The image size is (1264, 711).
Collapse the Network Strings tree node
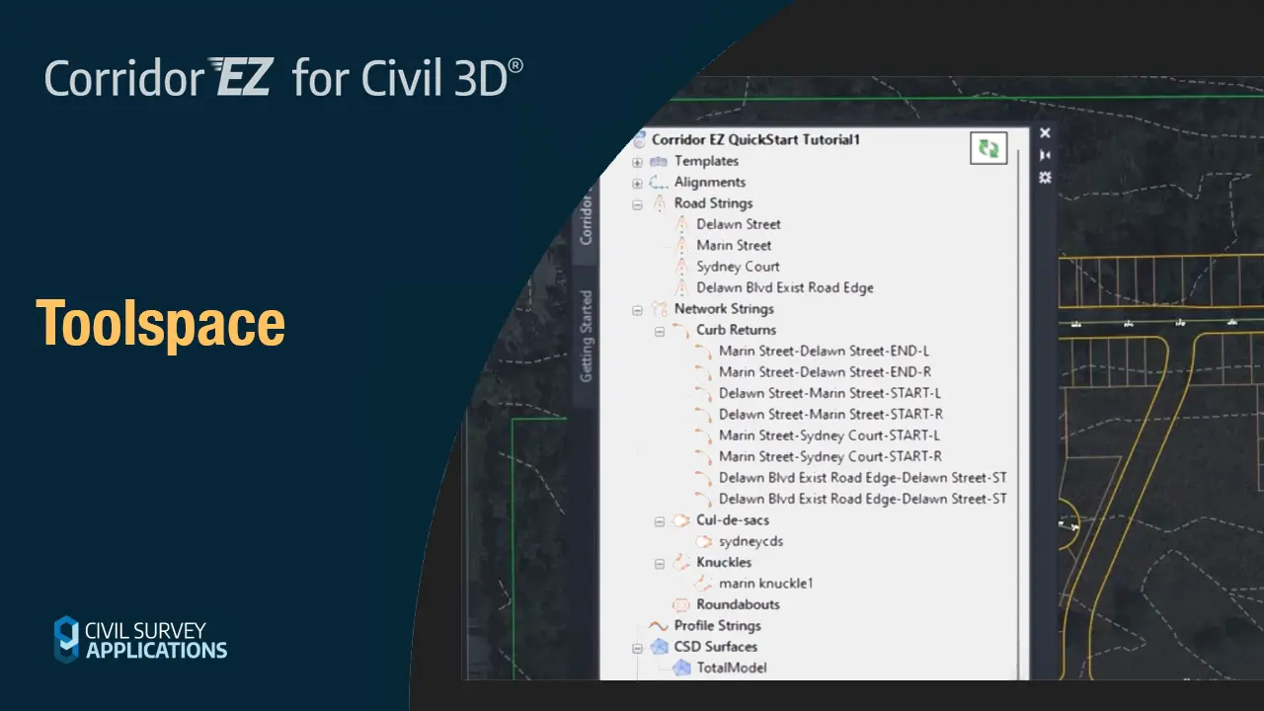click(638, 309)
